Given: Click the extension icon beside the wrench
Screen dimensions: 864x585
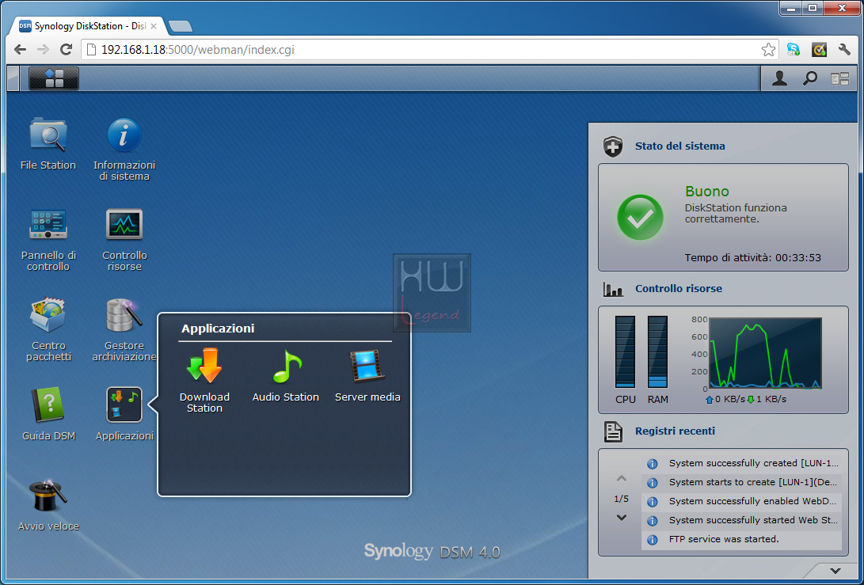Looking at the screenshot, I should click(x=819, y=50).
